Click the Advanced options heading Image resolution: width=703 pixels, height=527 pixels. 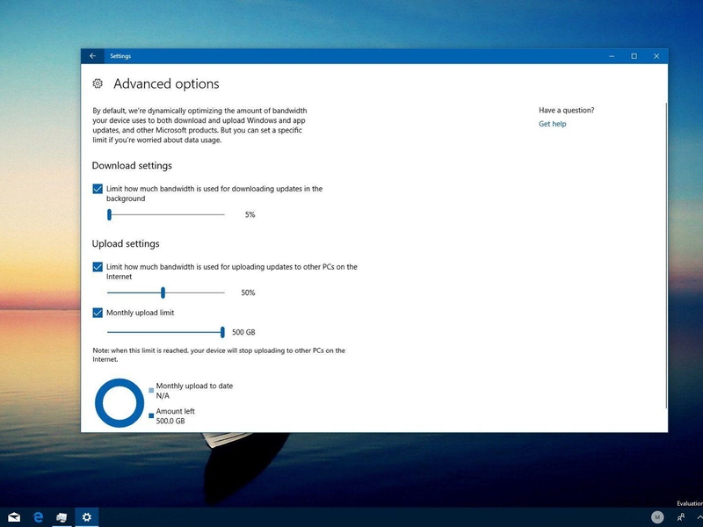pos(166,83)
